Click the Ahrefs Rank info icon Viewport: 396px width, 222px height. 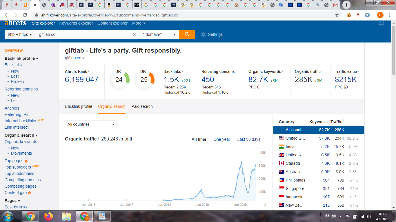[x=88, y=71]
